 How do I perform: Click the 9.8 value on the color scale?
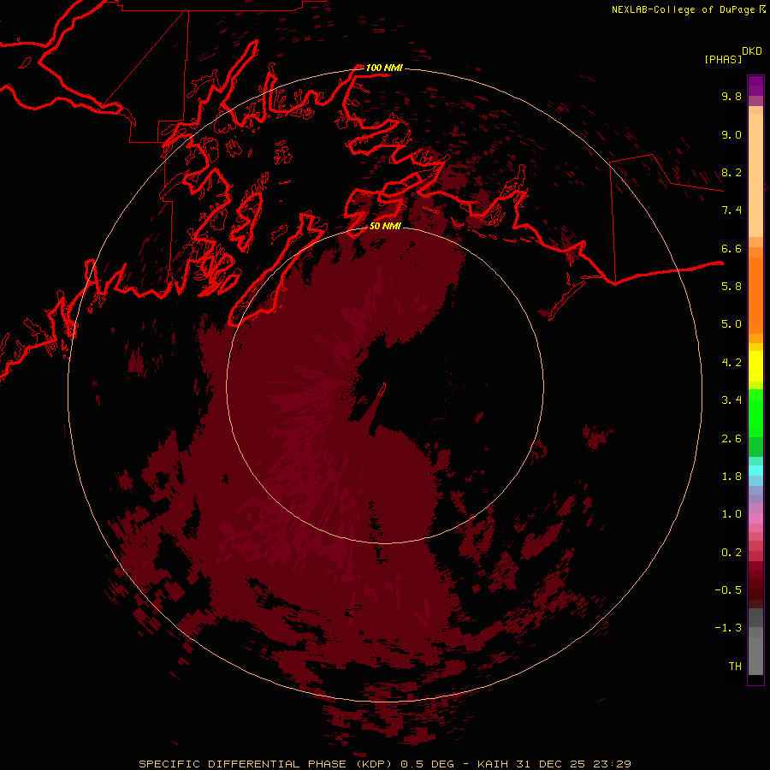coord(731,96)
